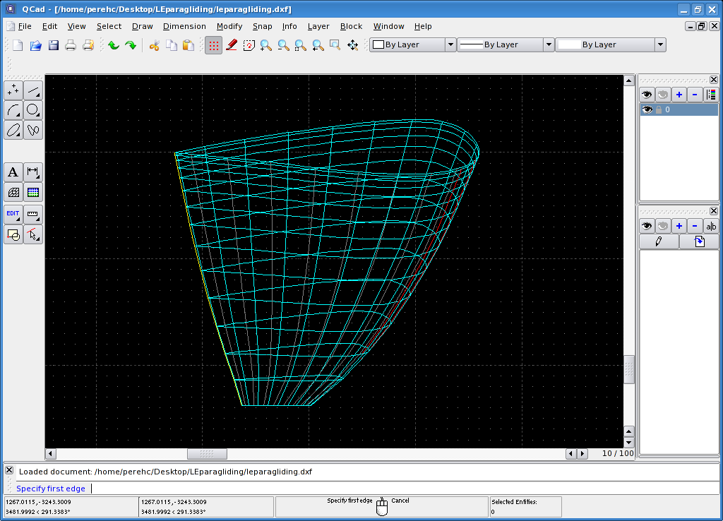Open the EDIT tools menu
The image size is (723, 521).
click(x=13, y=215)
